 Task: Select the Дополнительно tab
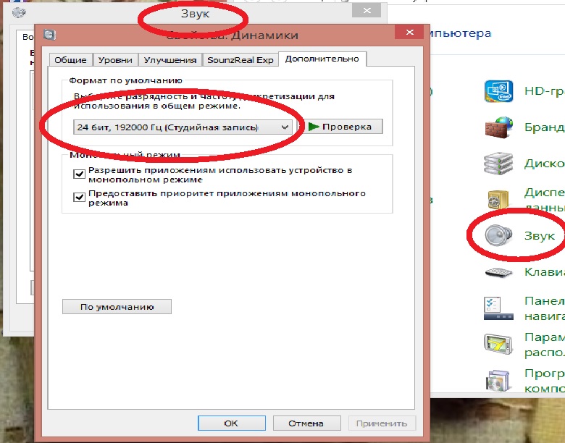pos(322,59)
